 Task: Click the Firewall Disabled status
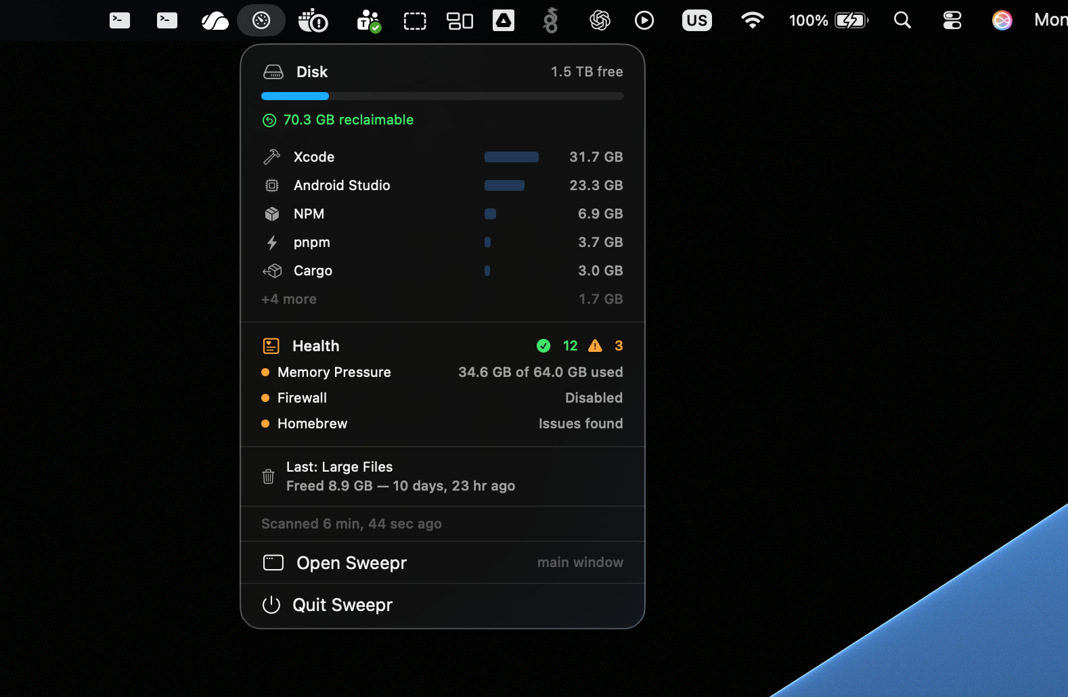click(x=594, y=398)
